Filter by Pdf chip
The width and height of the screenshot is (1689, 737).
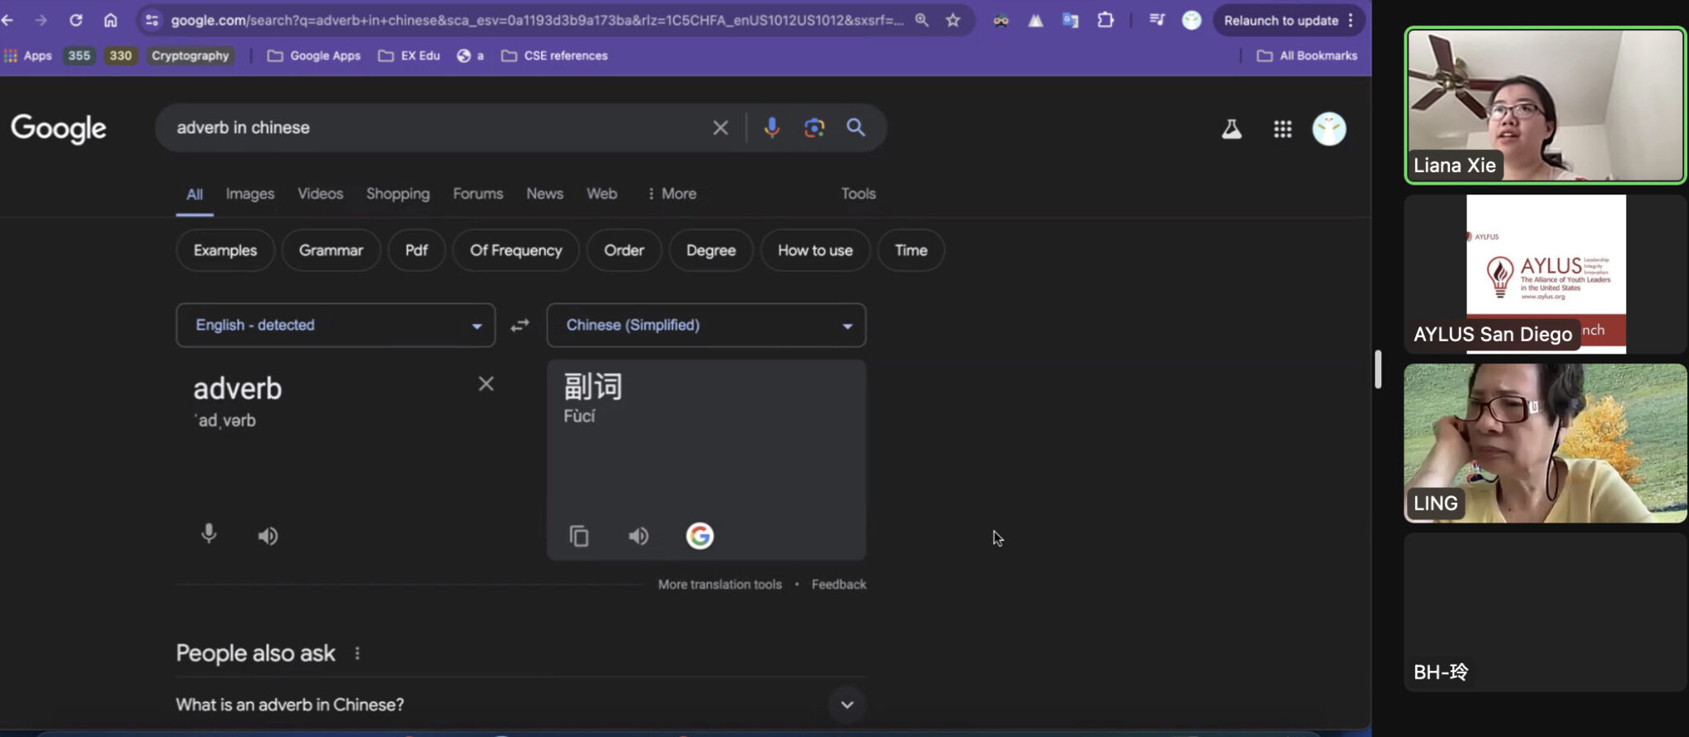coord(416,251)
